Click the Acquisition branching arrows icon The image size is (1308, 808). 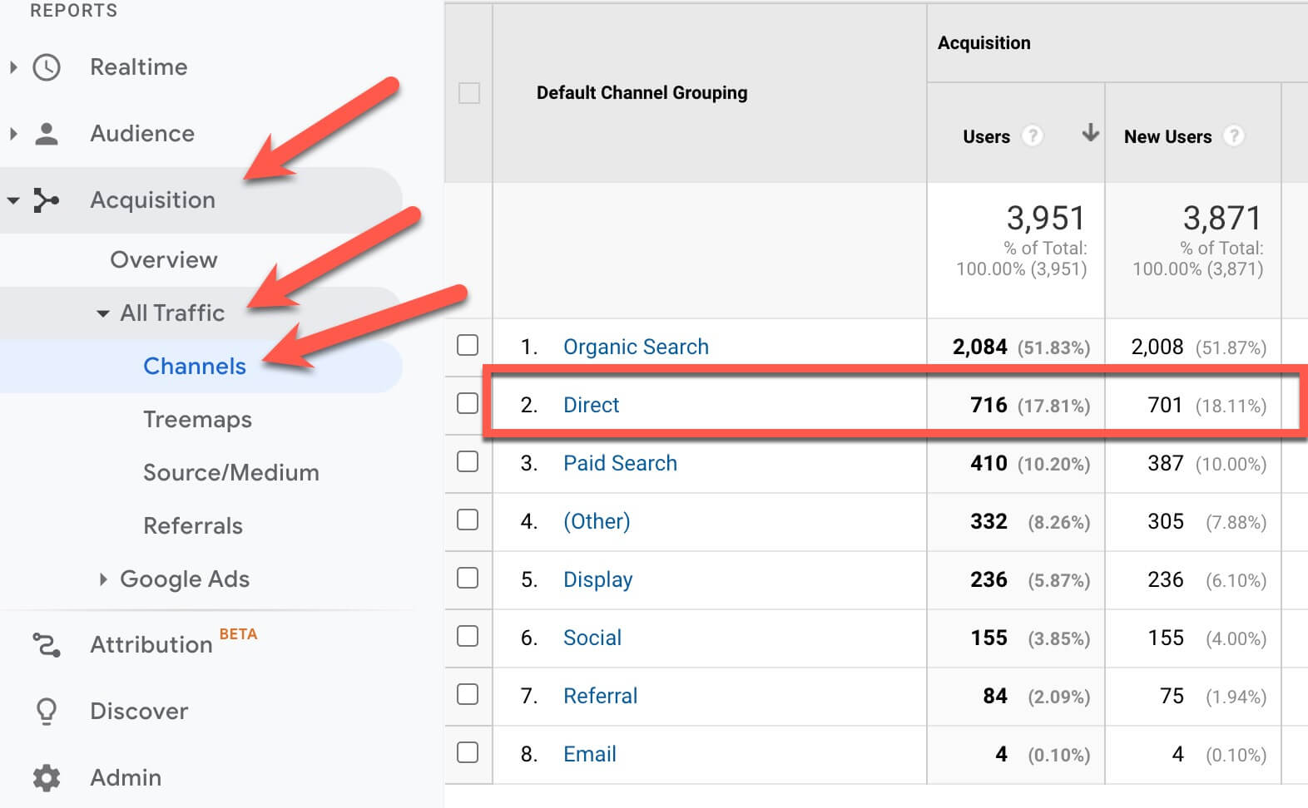pyautogui.click(x=46, y=200)
